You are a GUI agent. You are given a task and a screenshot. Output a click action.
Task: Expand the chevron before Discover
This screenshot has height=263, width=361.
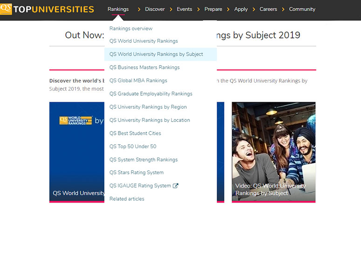pyautogui.click(x=139, y=9)
